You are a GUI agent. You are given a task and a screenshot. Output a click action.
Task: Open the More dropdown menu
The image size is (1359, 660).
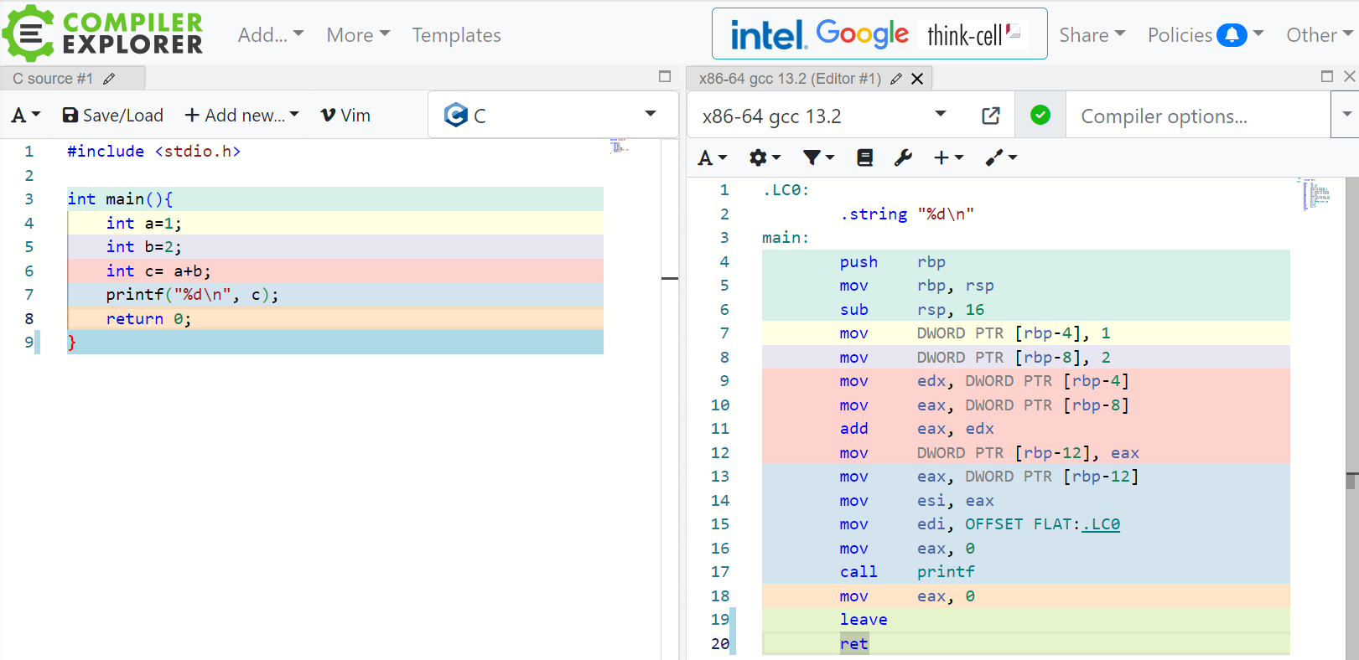click(358, 35)
